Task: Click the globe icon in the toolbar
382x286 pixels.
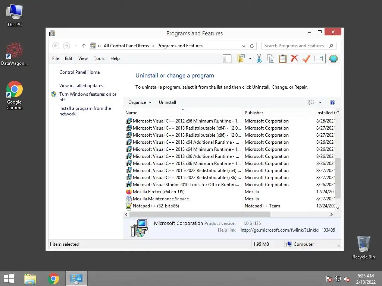Action: pyautogui.click(x=333, y=58)
